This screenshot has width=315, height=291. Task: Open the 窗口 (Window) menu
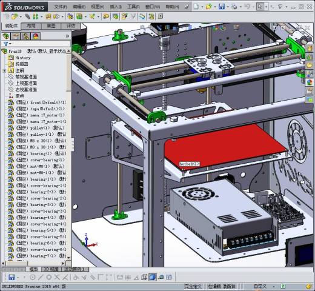tap(153, 7)
